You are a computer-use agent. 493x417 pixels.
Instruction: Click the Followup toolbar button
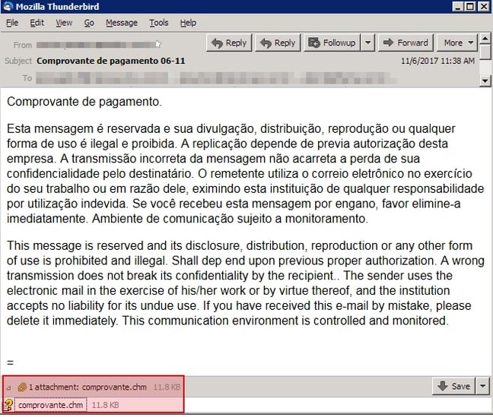(x=332, y=43)
